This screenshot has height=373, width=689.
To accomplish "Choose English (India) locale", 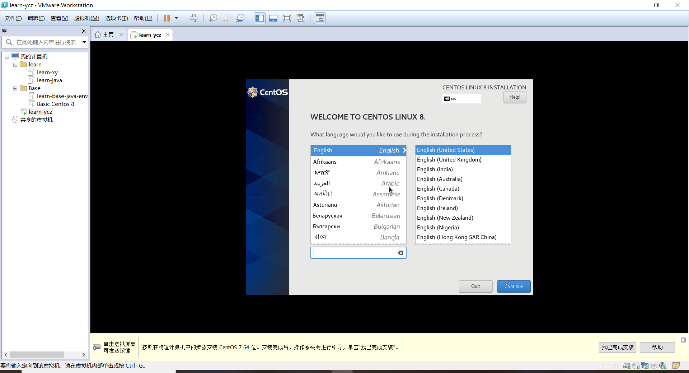I will coord(463,169).
